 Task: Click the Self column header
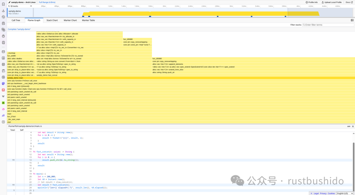[x=22, y=130]
